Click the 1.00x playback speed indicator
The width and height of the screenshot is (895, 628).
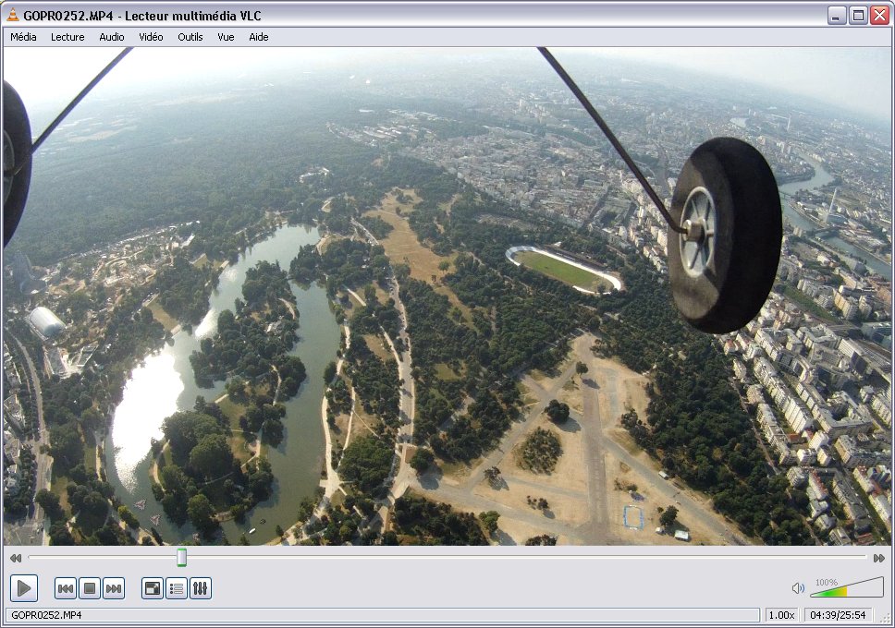pyautogui.click(x=781, y=615)
